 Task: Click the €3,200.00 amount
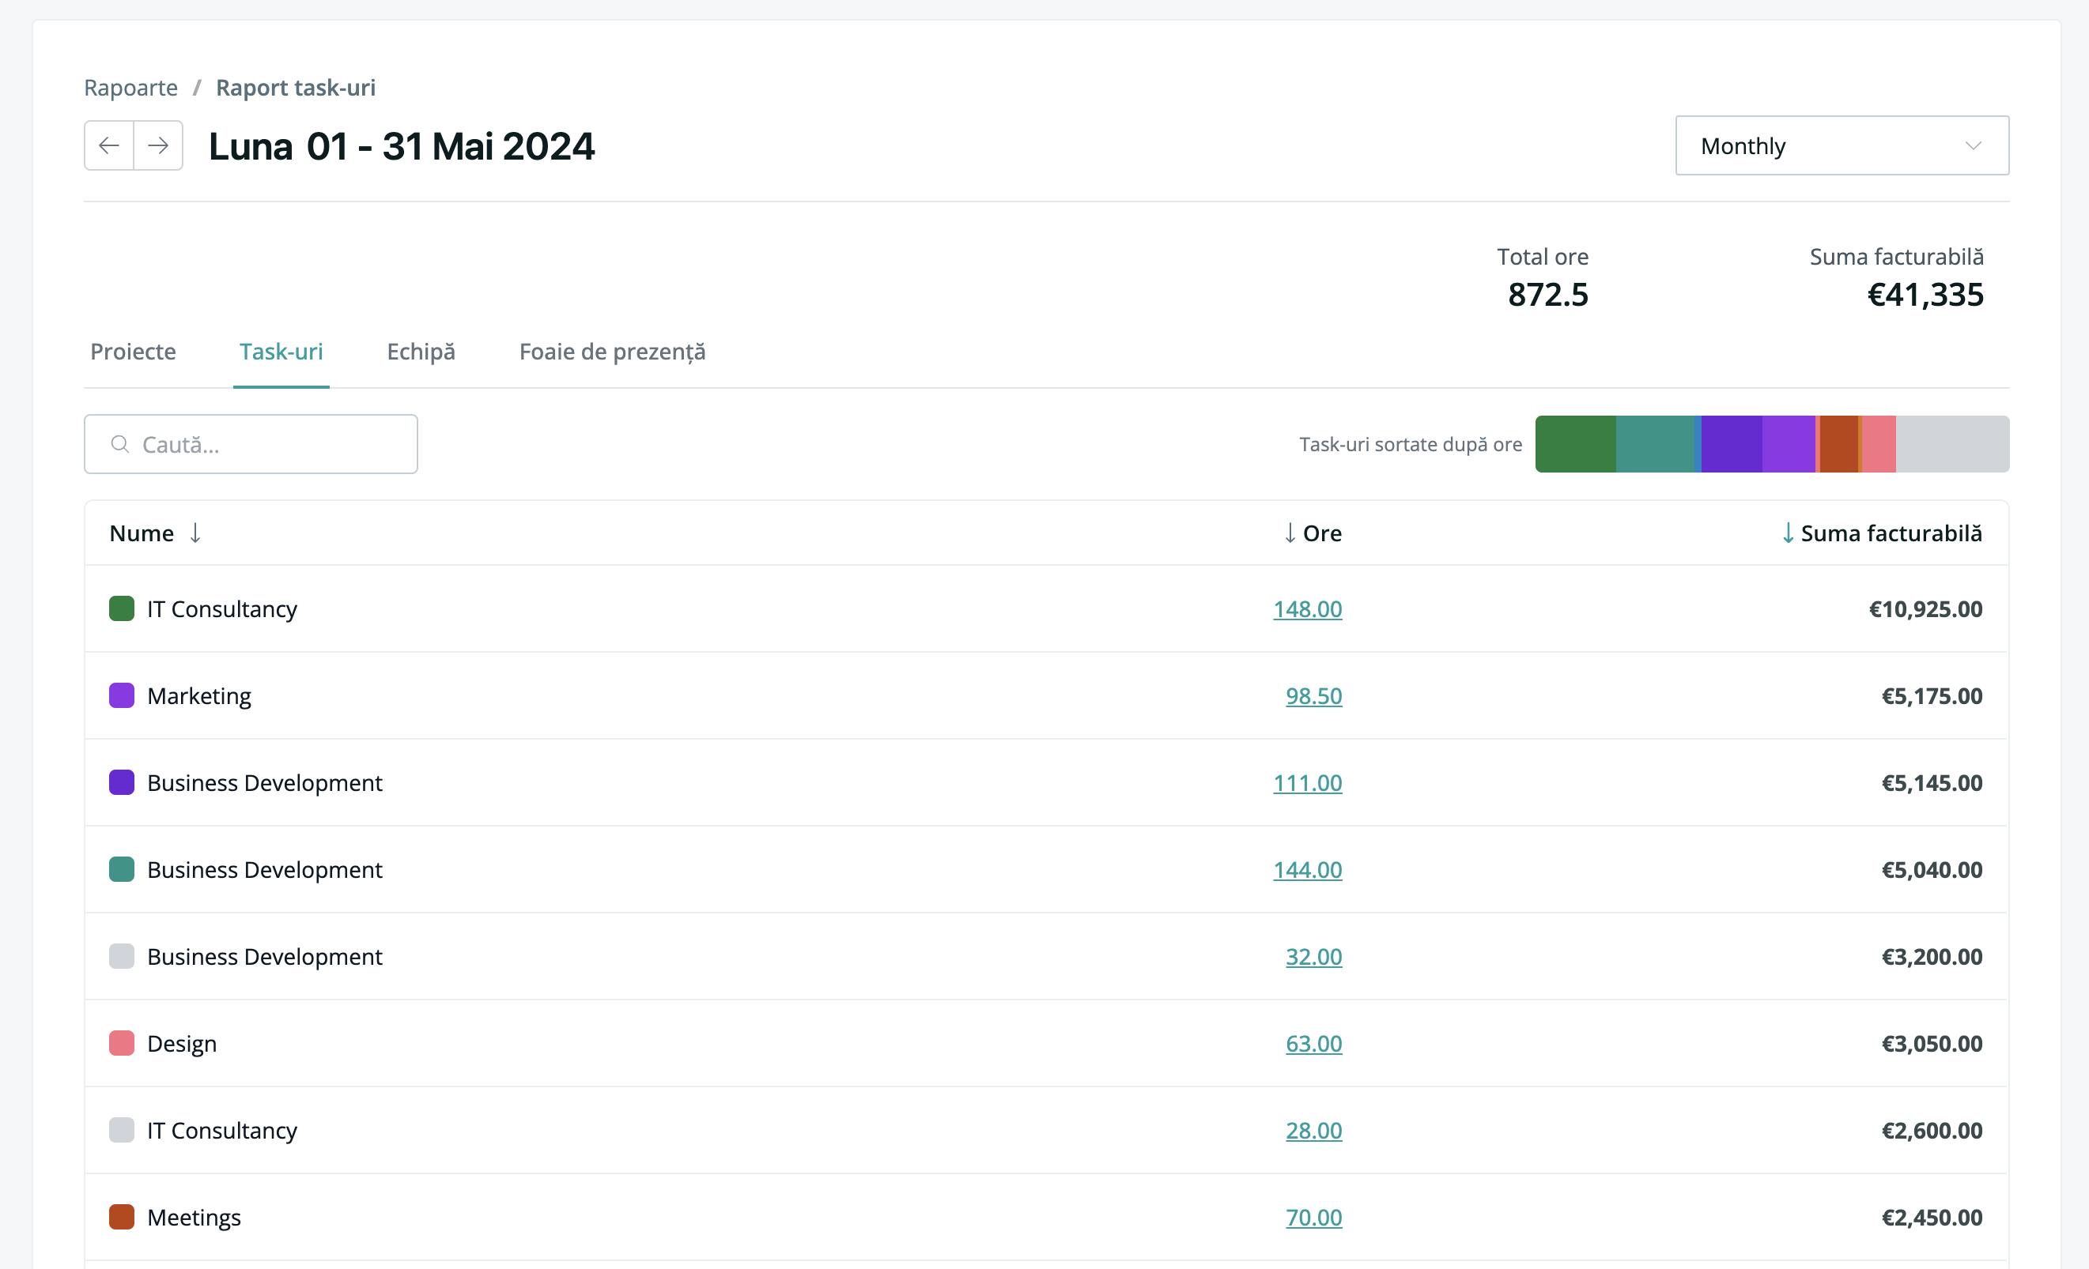click(1932, 956)
